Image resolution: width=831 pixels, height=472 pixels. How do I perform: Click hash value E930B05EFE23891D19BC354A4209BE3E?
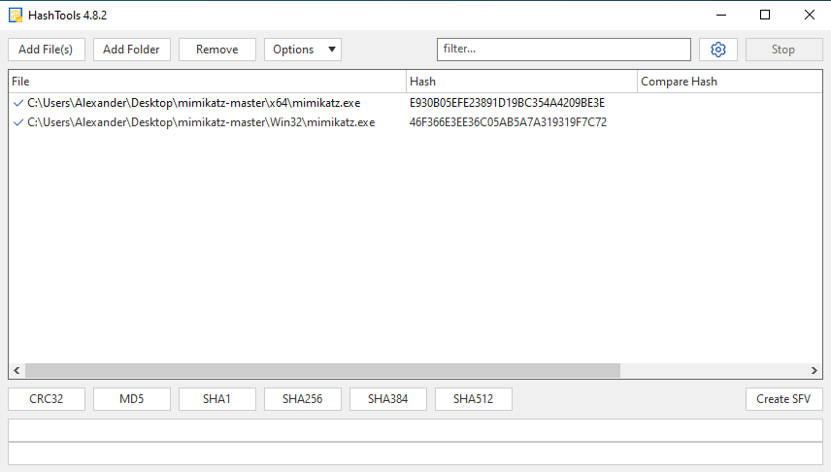point(507,103)
